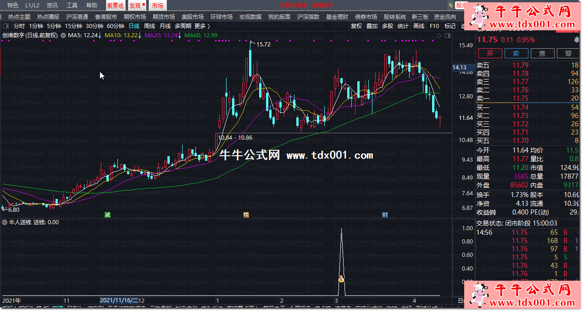Switch to the 周线 weekly period tab
Screen dimensions: 583x311
[x=150, y=26]
